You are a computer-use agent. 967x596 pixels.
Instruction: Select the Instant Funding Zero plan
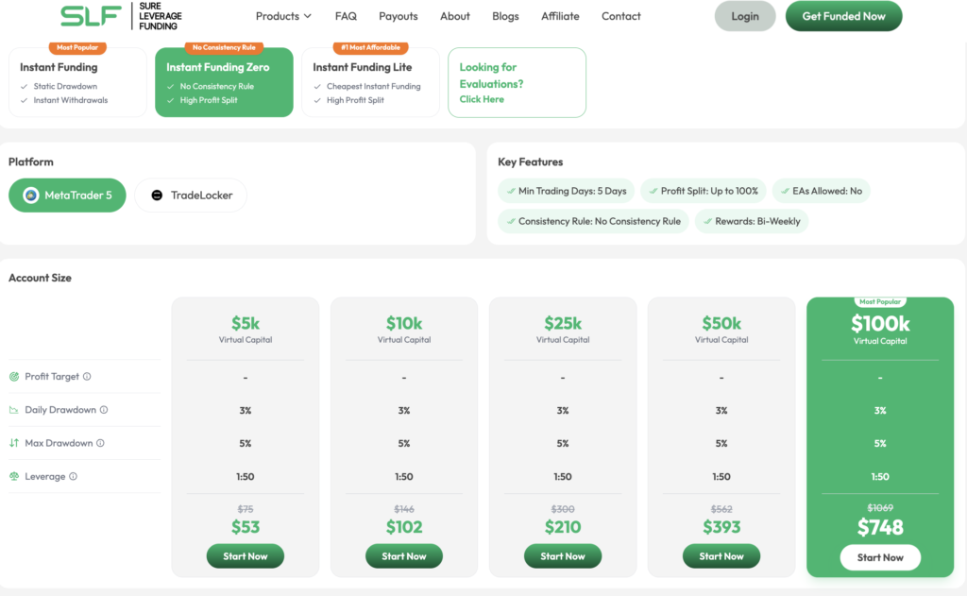[x=224, y=82]
